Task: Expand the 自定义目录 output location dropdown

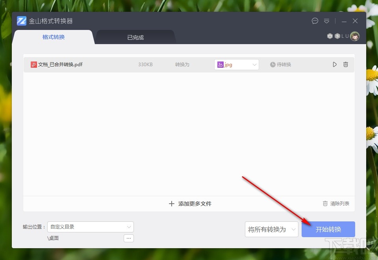Action: pyautogui.click(x=129, y=227)
